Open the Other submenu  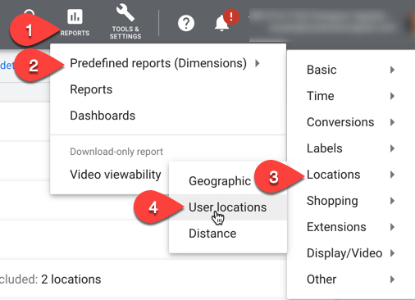[351, 280]
